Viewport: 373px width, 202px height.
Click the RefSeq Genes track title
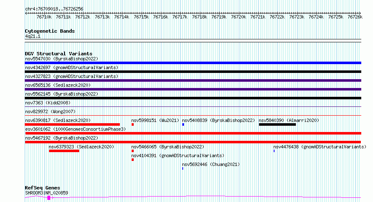click(x=42, y=188)
